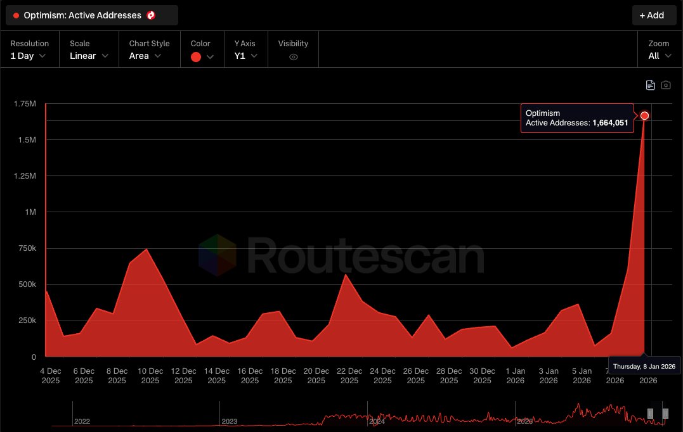Click the 22 Dec 2025 x-axis label
Image resolution: width=683 pixels, height=432 pixels.
click(349, 376)
